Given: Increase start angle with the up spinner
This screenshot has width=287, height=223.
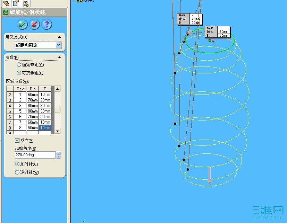Looking at the screenshot, I should pyautogui.click(x=59, y=153).
